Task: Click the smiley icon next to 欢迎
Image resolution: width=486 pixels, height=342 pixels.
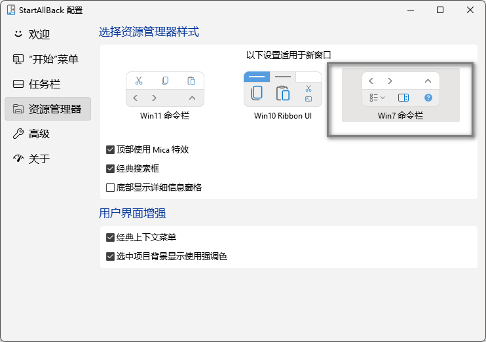Action: pos(18,34)
